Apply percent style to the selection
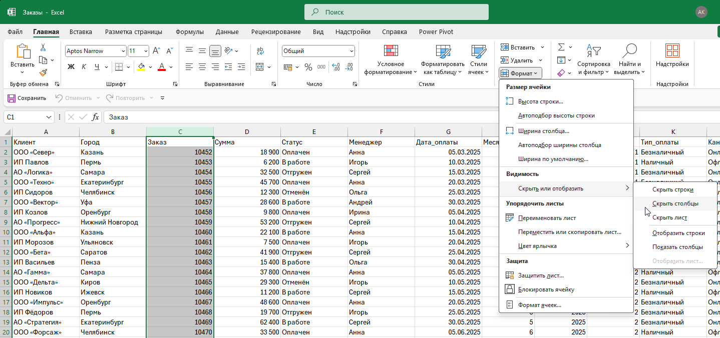Image resolution: width=720 pixels, height=338 pixels. 308,67
